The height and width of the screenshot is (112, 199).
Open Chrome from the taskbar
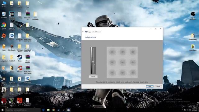(x=53, y=110)
